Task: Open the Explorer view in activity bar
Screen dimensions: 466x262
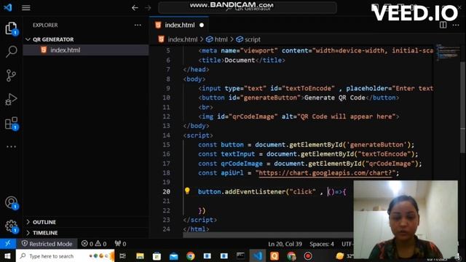Action: coord(12,28)
